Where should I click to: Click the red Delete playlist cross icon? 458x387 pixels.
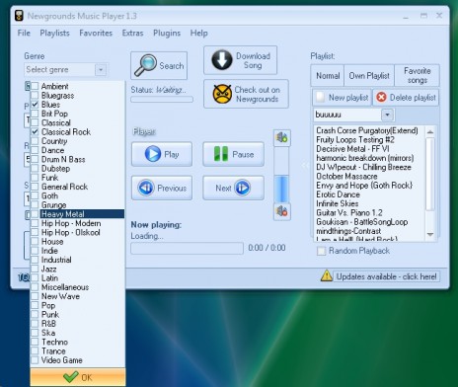381,98
